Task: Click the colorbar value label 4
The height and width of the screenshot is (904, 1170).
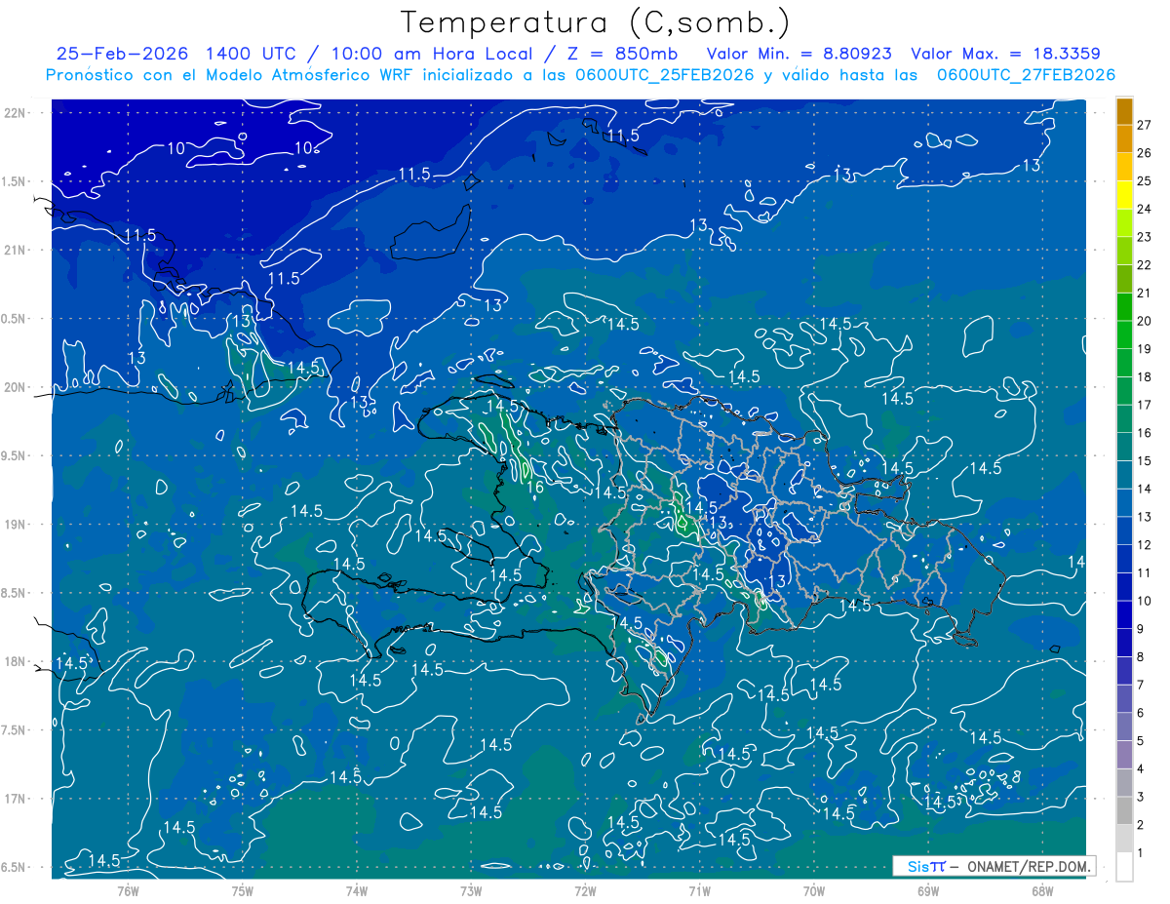Action: point(1140,768)
